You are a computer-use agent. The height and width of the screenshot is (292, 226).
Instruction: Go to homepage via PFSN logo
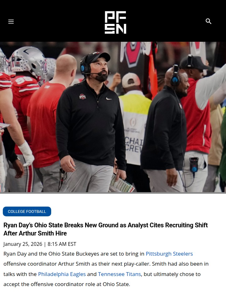(116, 22)
